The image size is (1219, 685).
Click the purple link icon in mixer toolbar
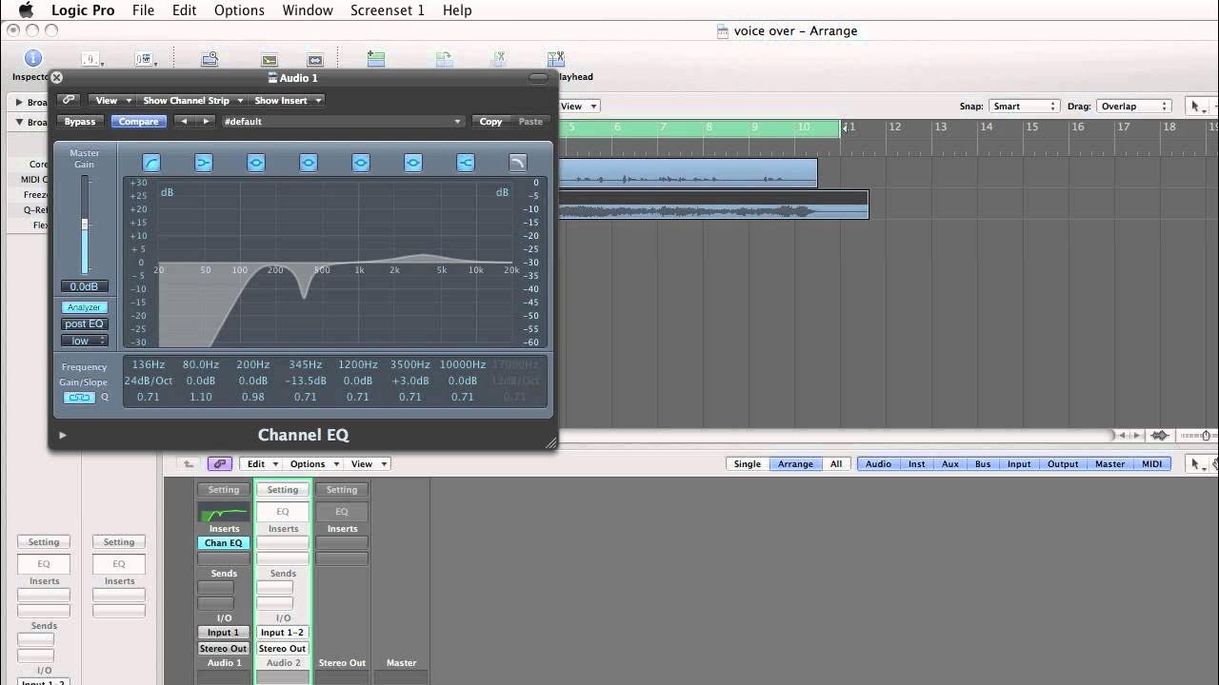pos(220,464)
